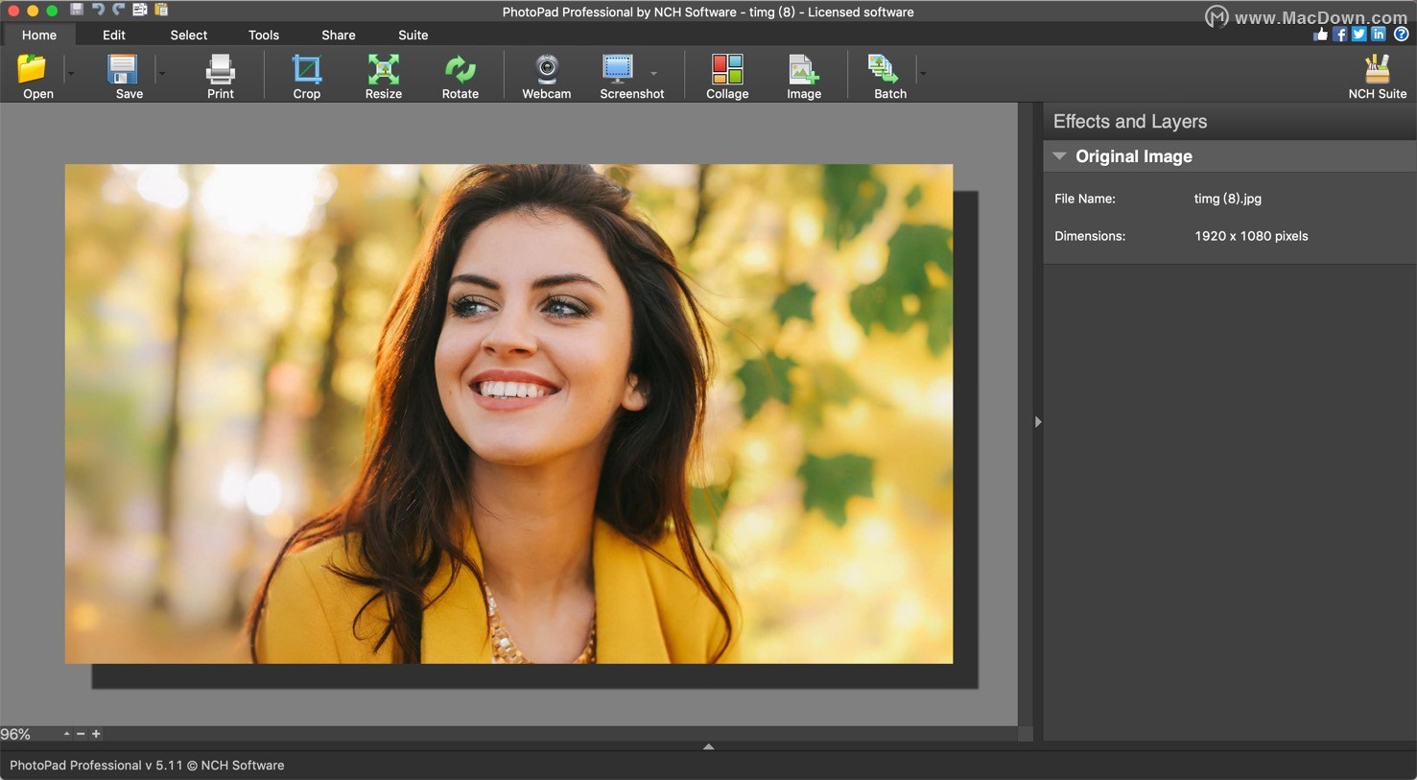The image size is (1417, 780).
Task: Undo with the title bar arrow
Action: pyautogui.click(x=98, y=10)
